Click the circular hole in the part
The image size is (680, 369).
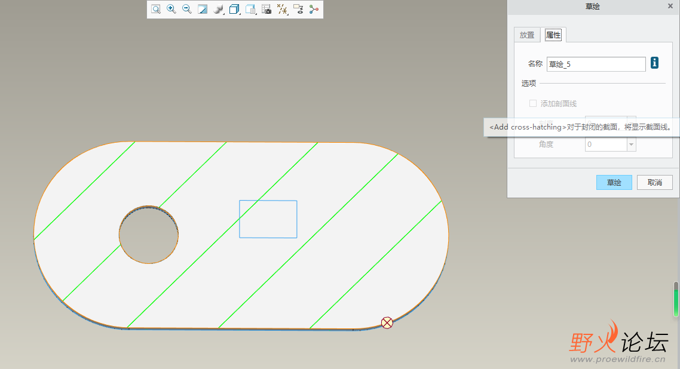click(x=149, y=234)
